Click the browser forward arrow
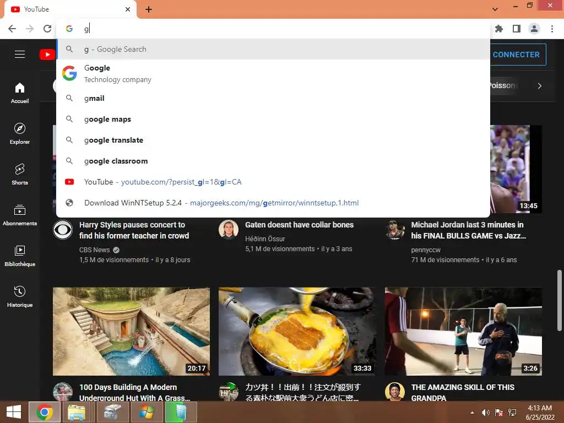This screenshot has width=564, height=423. 30,29
